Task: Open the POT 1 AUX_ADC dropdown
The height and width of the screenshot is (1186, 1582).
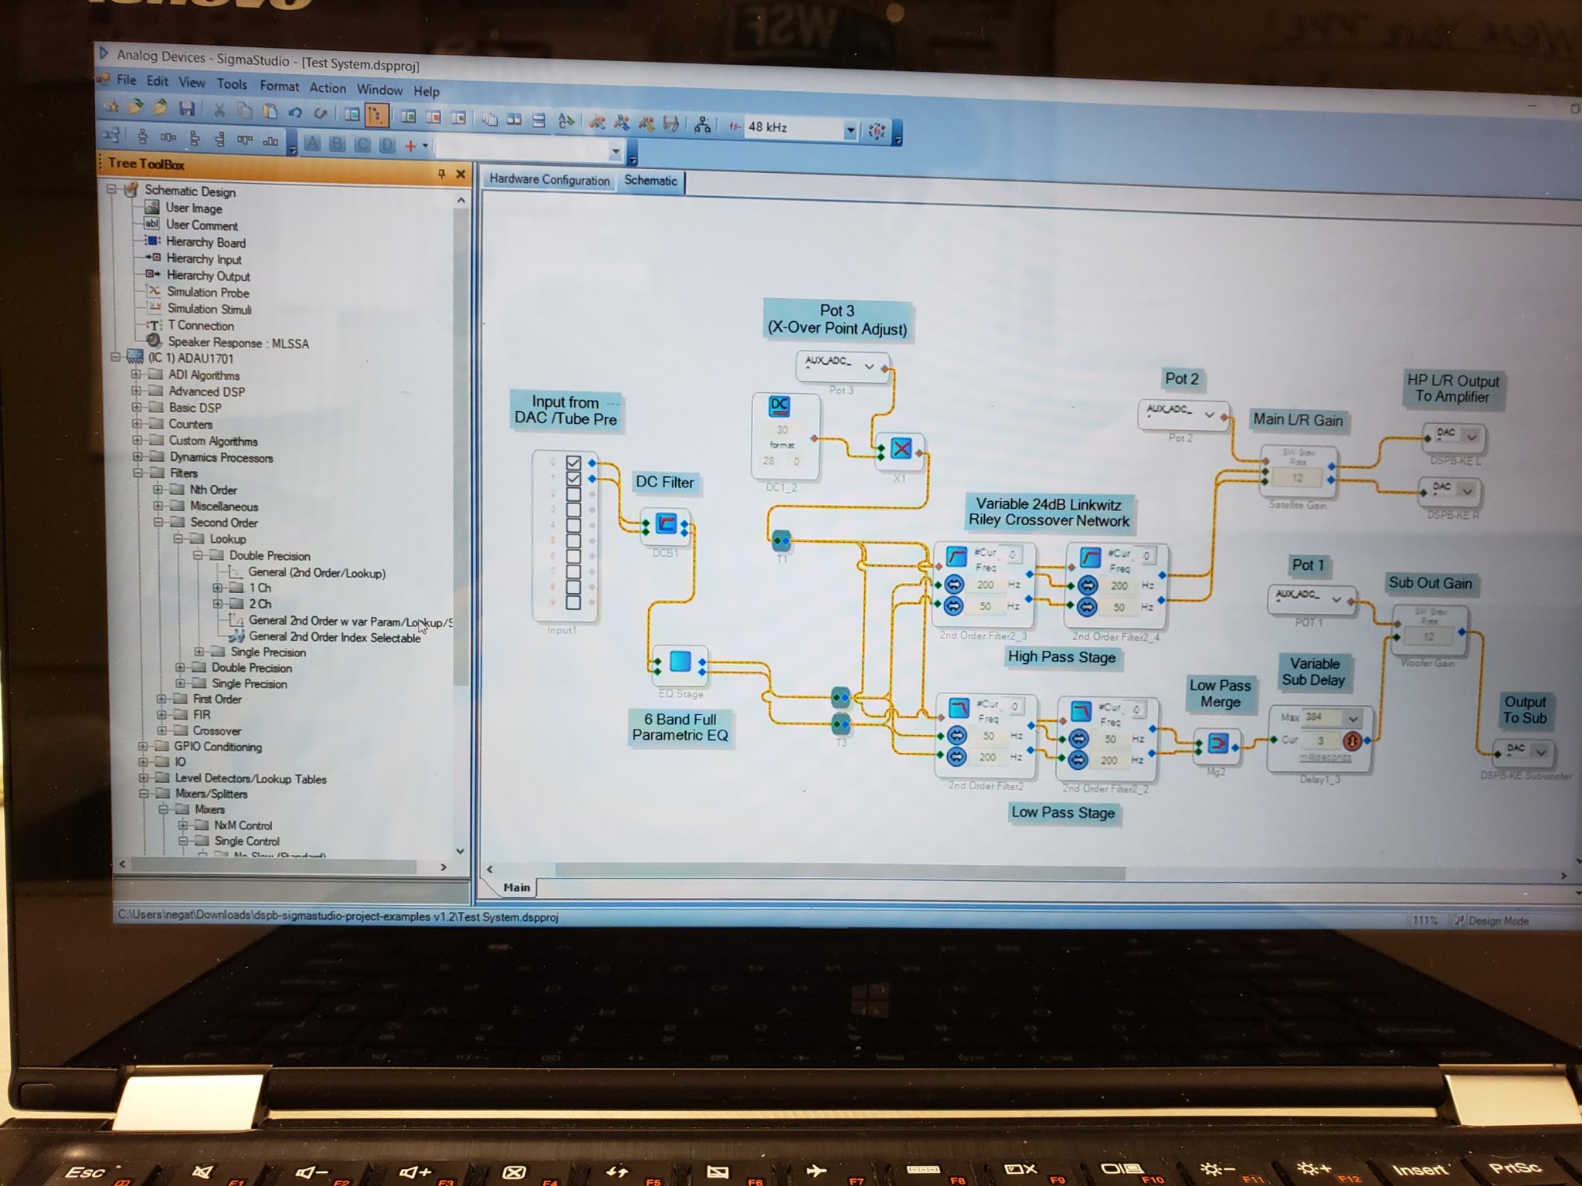Action: tap(1336, 599)
